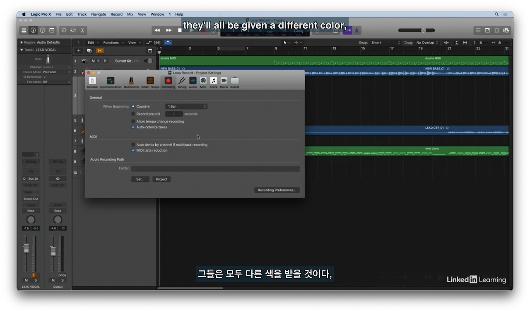Click the Stop transport button
This screenshot has height=313, width=530.
180,30
